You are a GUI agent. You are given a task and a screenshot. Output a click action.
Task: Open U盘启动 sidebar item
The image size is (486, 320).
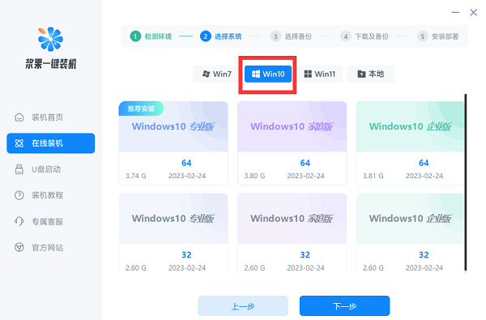(51, 169)
